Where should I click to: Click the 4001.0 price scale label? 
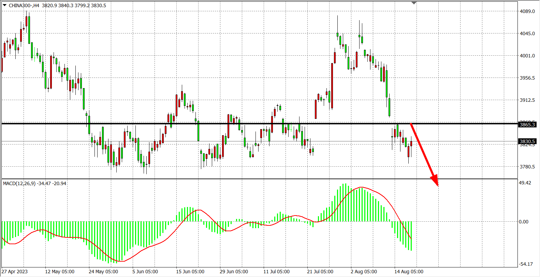527,56
